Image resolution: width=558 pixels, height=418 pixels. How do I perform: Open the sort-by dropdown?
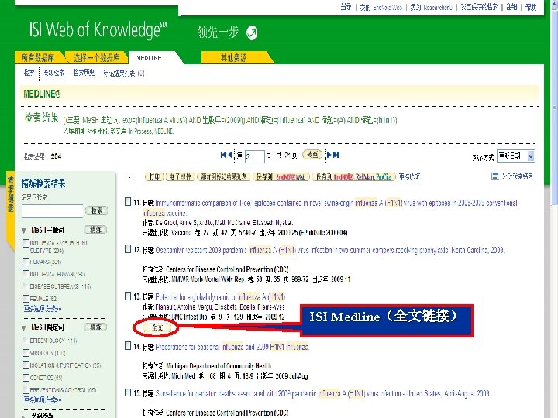point(515,156)
